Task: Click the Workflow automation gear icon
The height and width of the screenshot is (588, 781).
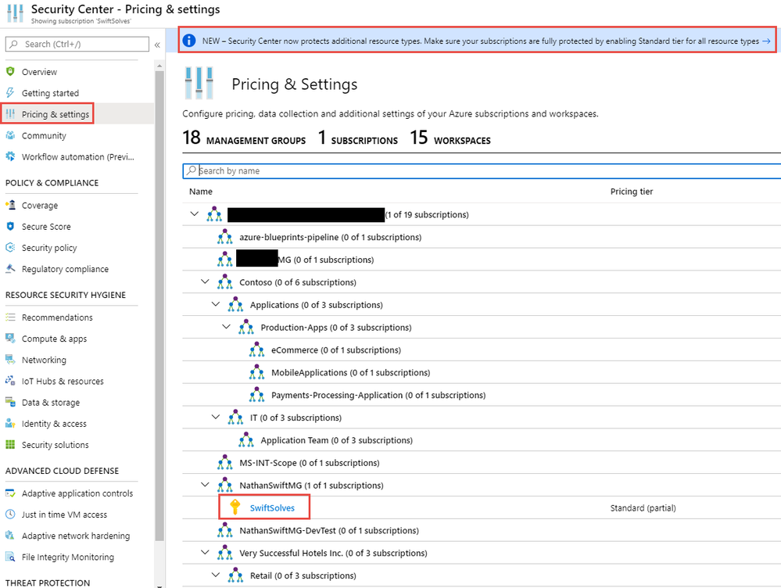Action: 10,156
